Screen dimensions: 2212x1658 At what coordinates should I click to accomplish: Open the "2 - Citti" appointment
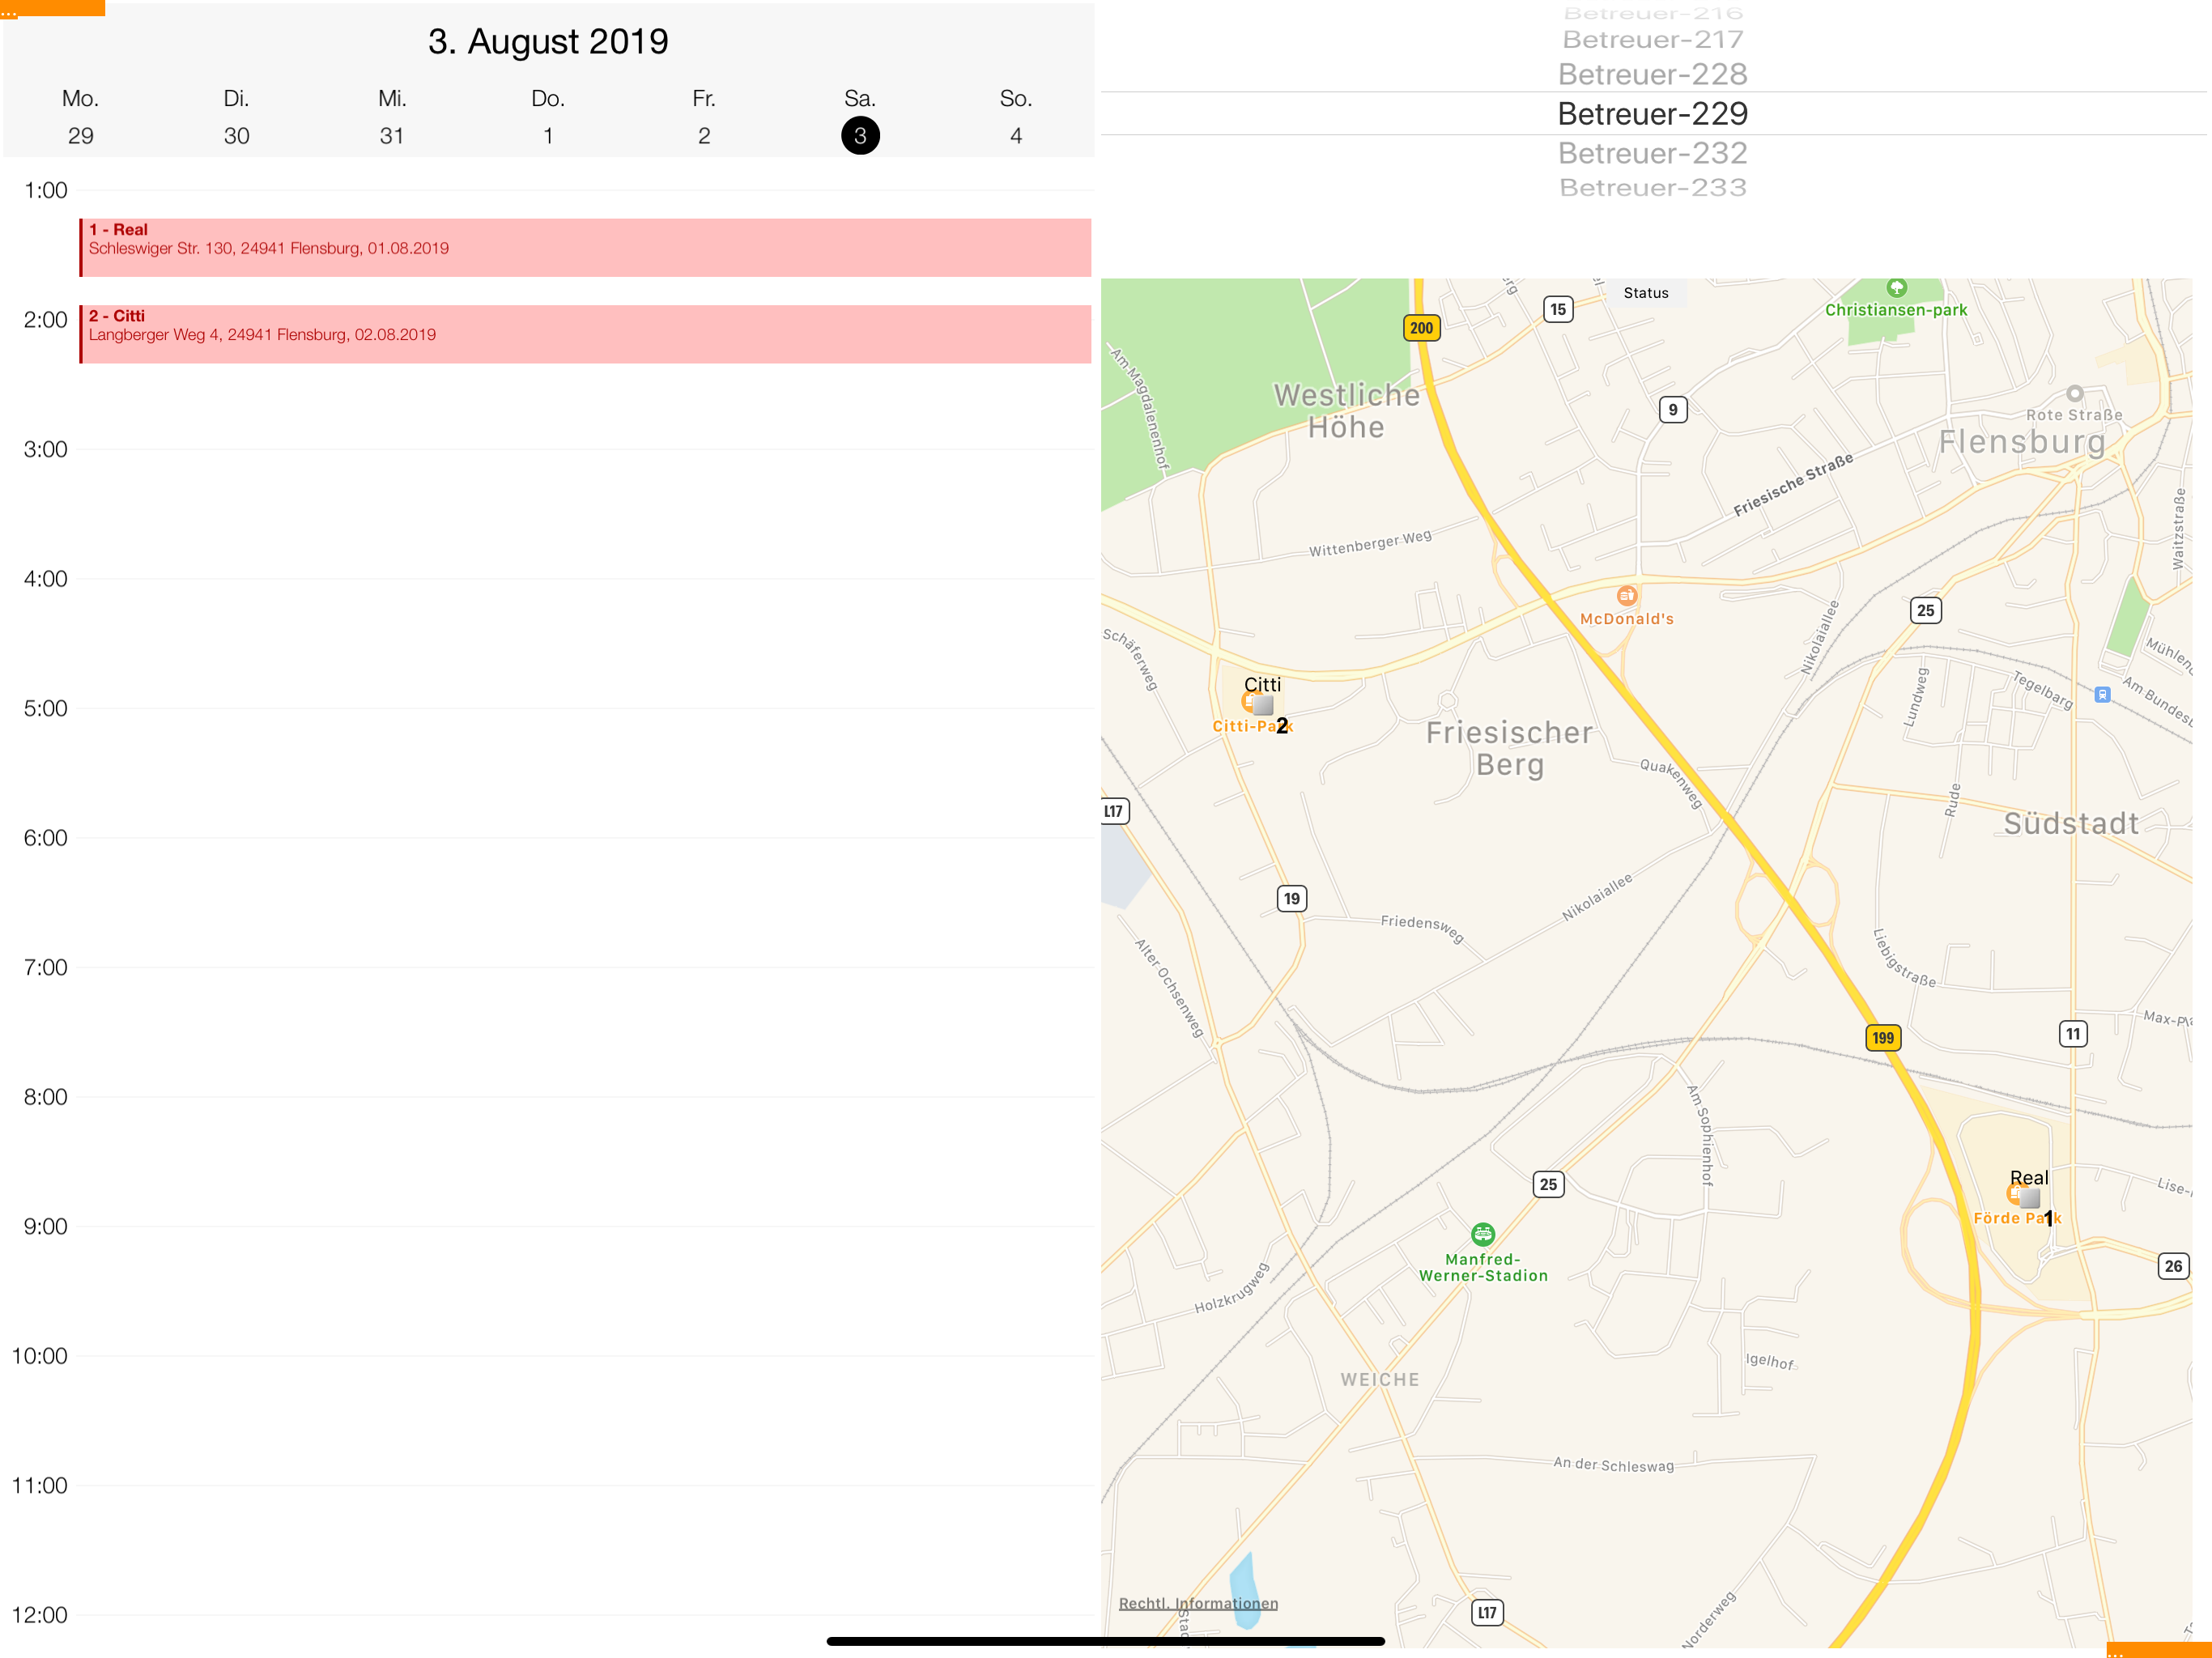tap(585, 334)
